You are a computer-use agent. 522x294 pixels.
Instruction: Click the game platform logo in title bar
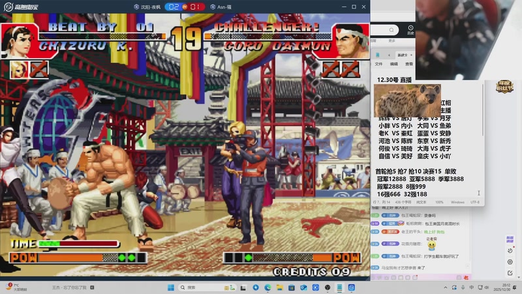pyautogui.click(x=21, y=7)
